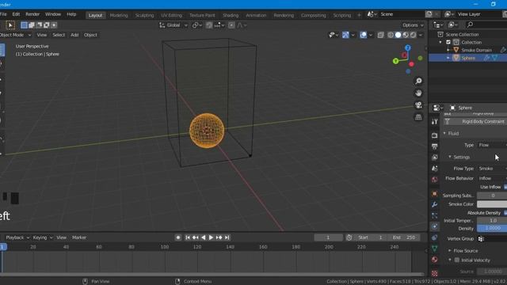
Task: Jump to the timeline end frame
Action: click(227, 237)
